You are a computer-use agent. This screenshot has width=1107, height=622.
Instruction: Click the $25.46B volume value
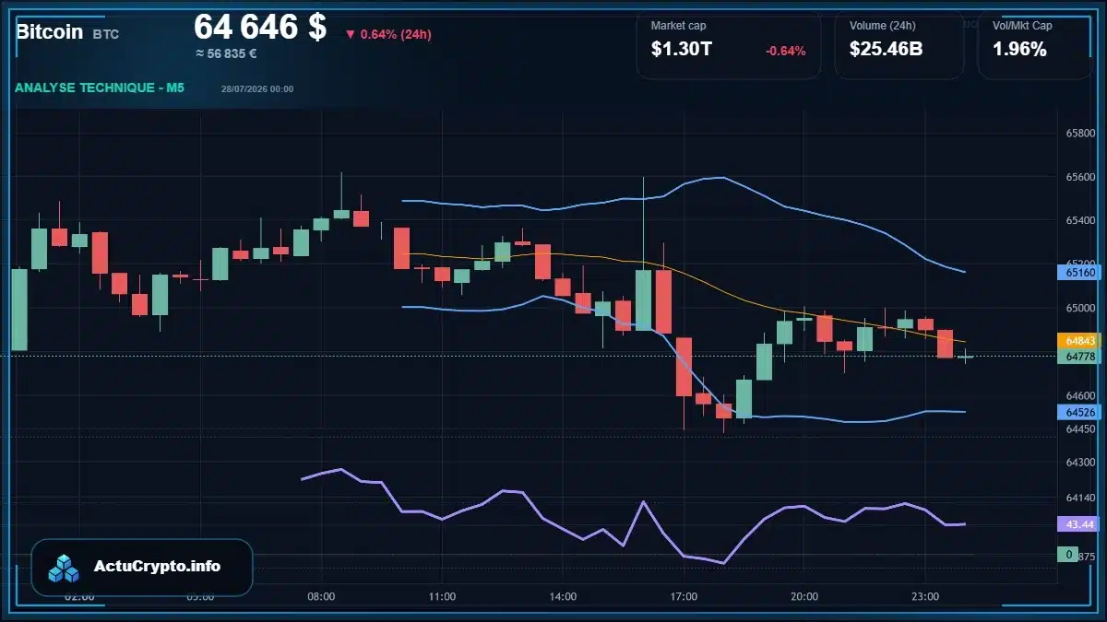tap(887, 50)
